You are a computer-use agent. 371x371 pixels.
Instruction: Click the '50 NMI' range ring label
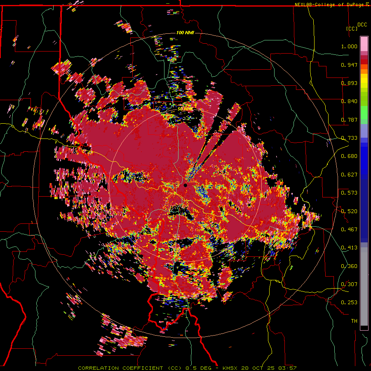pos(185,109)
